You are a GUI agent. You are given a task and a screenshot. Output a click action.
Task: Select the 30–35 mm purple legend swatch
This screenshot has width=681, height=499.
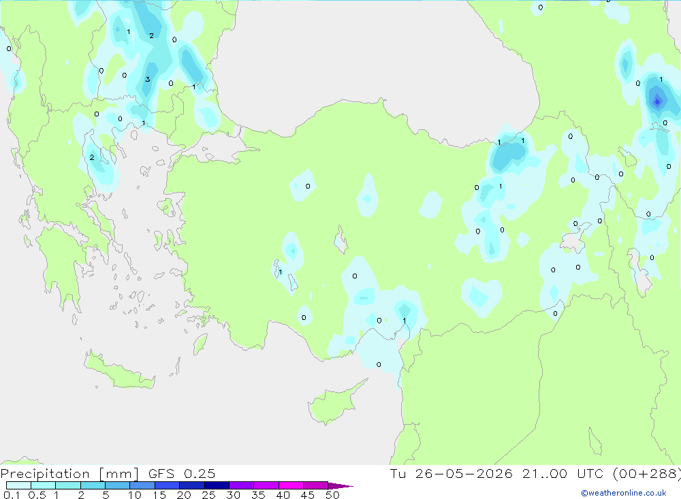(242, 485)
